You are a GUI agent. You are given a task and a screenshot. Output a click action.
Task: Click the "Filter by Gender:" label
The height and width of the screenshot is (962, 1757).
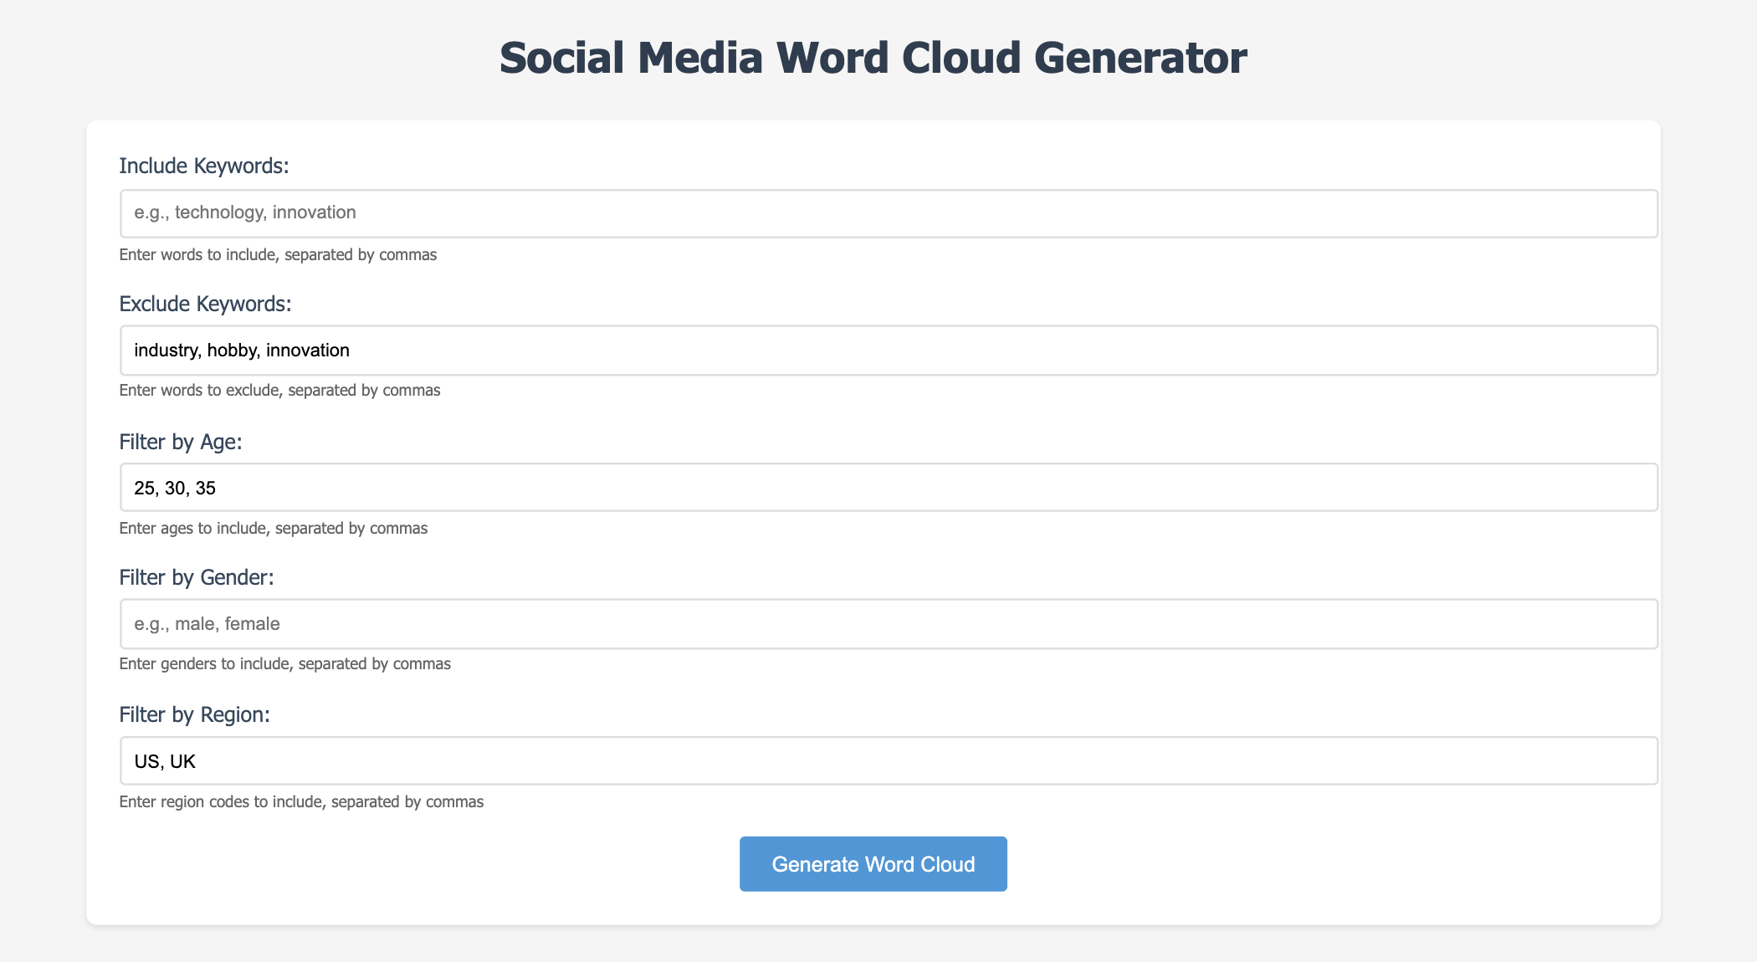(x=197, y=578)
